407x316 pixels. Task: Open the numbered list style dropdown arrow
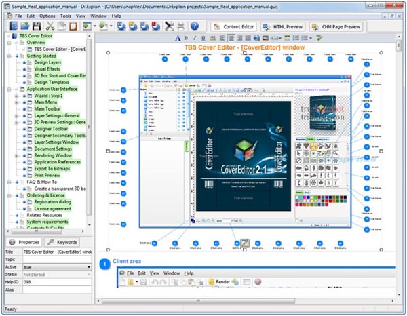(x=311, y=39)
